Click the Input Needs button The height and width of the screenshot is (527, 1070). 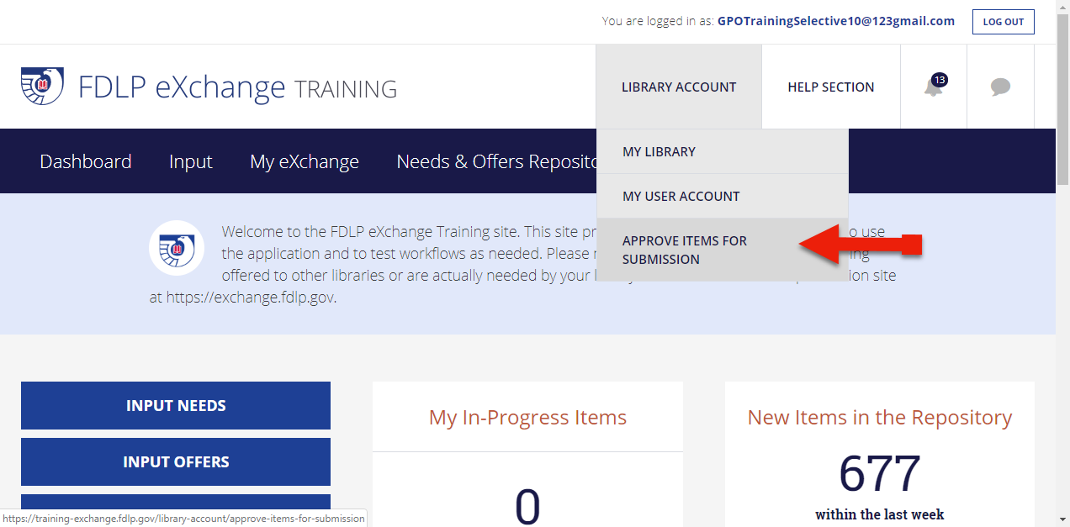click(176, 405)
